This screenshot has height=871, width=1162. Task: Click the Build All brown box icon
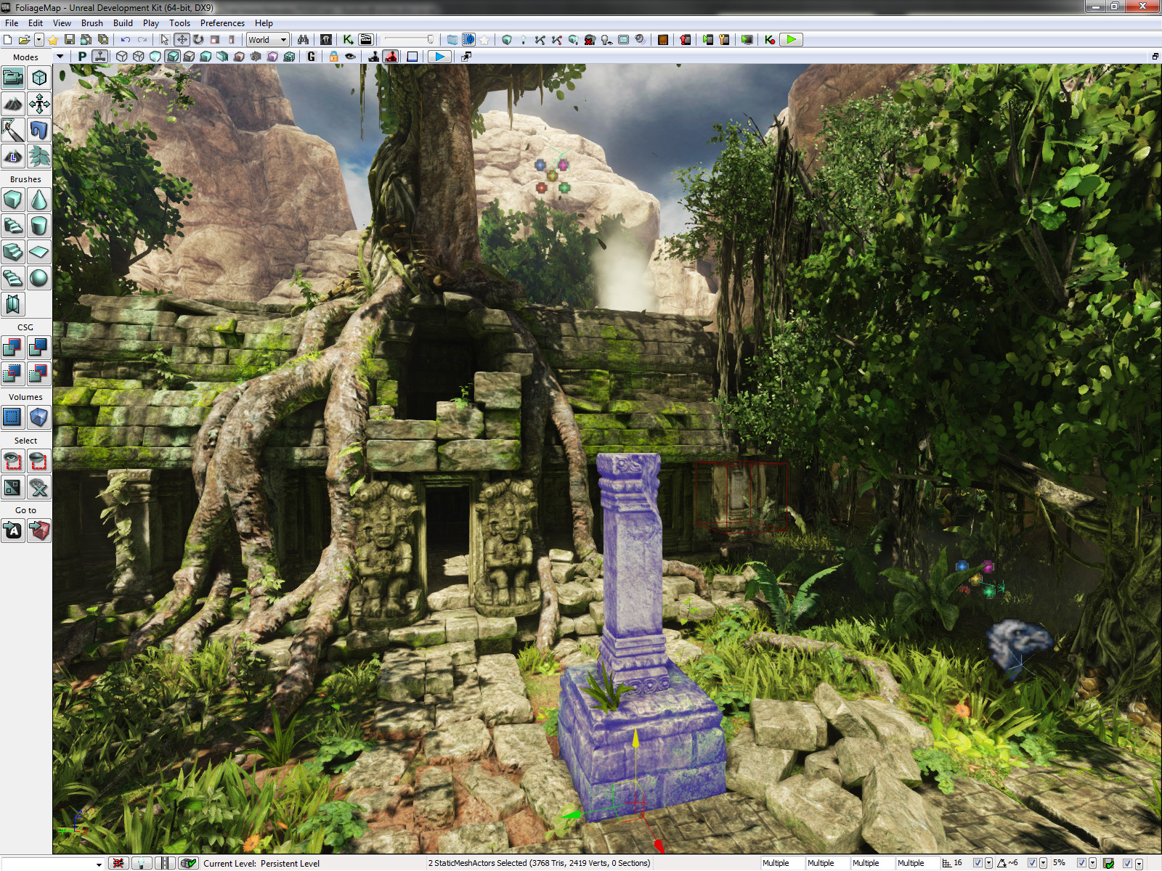(x=662, y=40)
